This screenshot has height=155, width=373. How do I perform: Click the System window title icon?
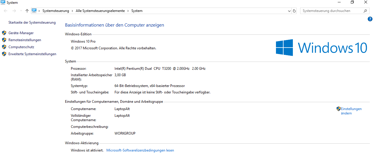tap(3, 2)
